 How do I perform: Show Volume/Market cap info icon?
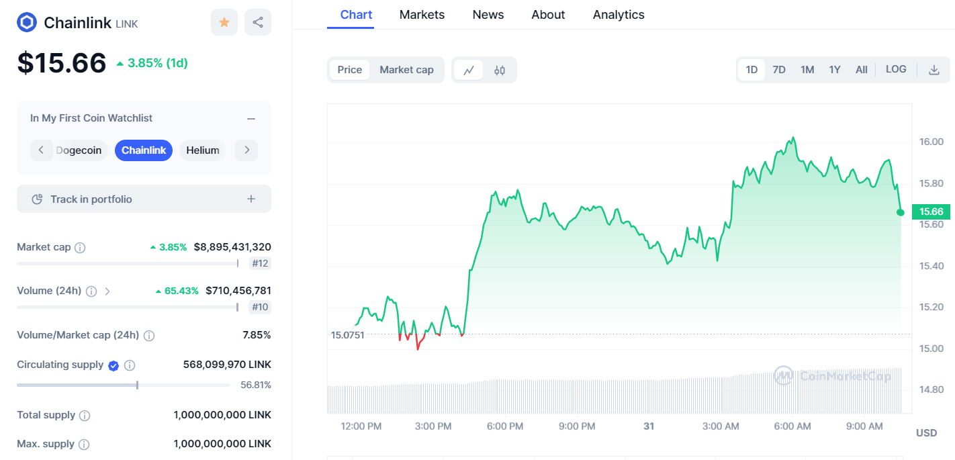(x=149, y=335)
